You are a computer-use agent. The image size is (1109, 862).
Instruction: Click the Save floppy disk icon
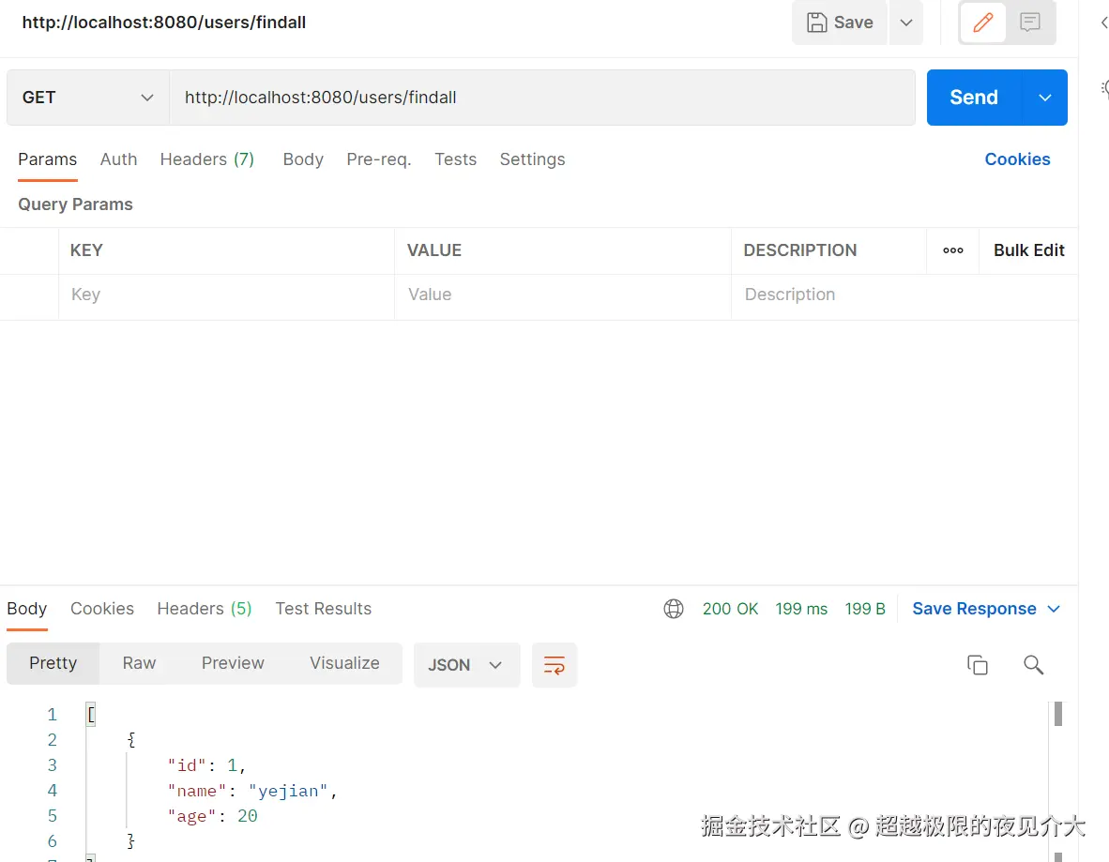816,23
